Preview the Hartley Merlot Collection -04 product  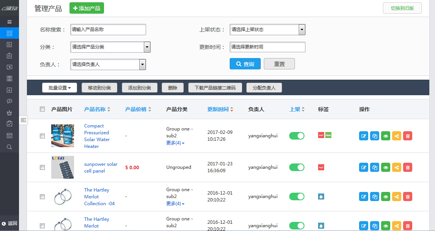click(385, 196)
